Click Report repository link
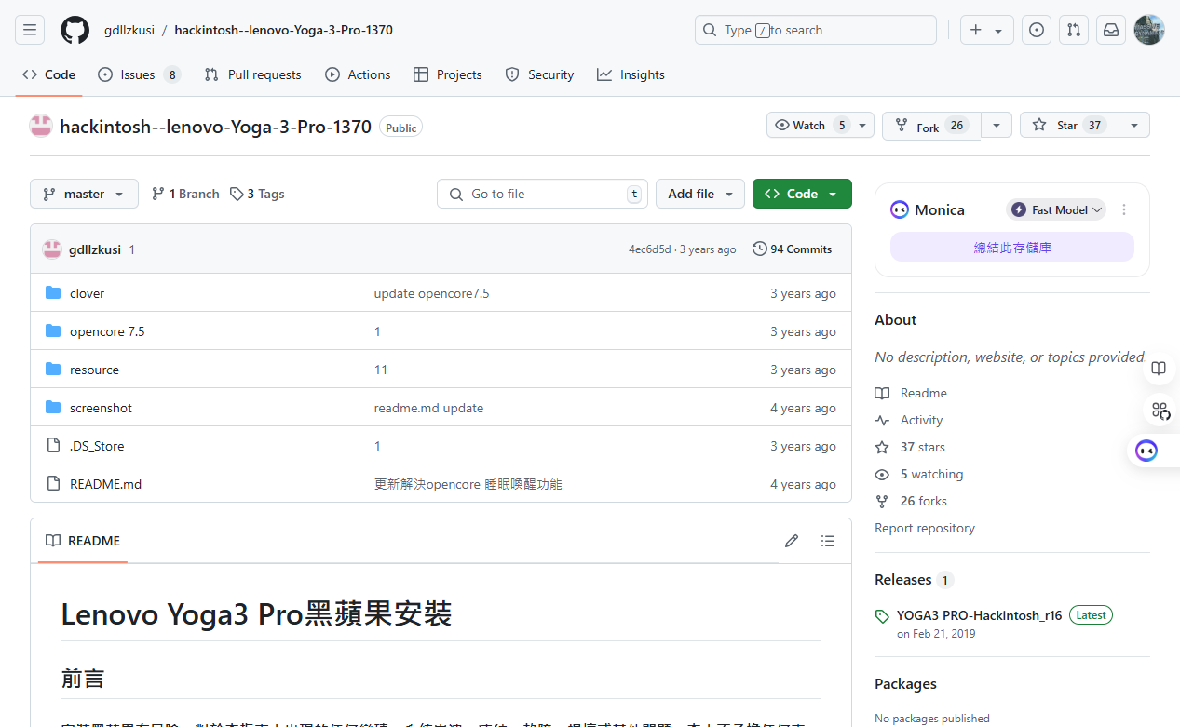 tap(925, 528)
